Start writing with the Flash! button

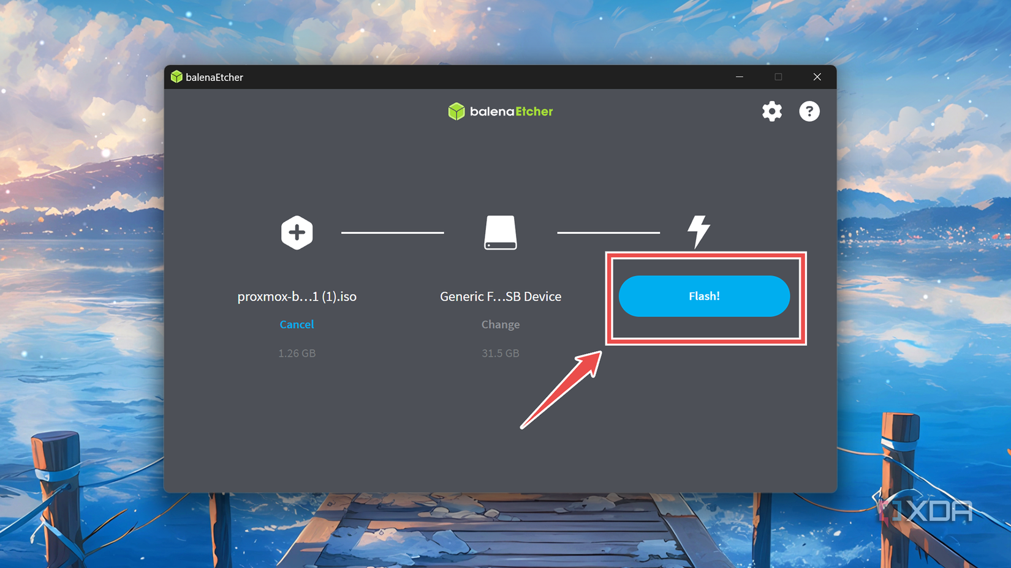click(x=704, y=296)
